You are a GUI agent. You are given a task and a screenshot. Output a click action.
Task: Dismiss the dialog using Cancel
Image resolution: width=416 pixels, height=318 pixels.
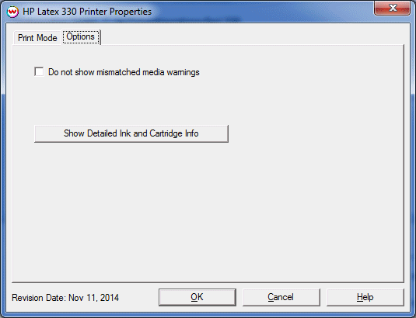click(x=281, y=297)
